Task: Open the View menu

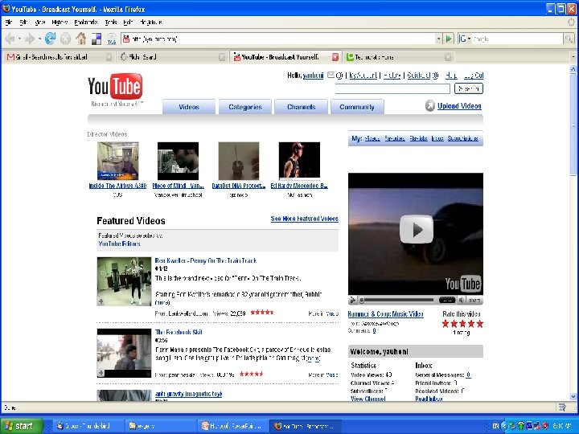Action: tap(40, 23)
